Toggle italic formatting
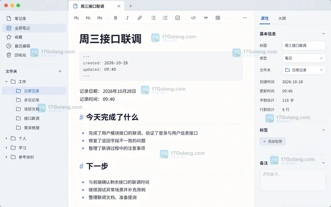 [x=127, y=18]
